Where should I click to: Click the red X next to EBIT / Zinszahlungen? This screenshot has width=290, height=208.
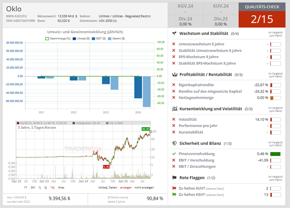tap(174, 166)
